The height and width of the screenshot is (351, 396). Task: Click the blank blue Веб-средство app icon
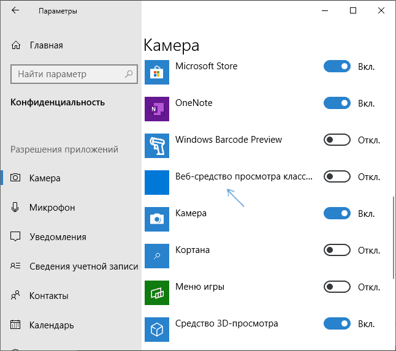157,183
